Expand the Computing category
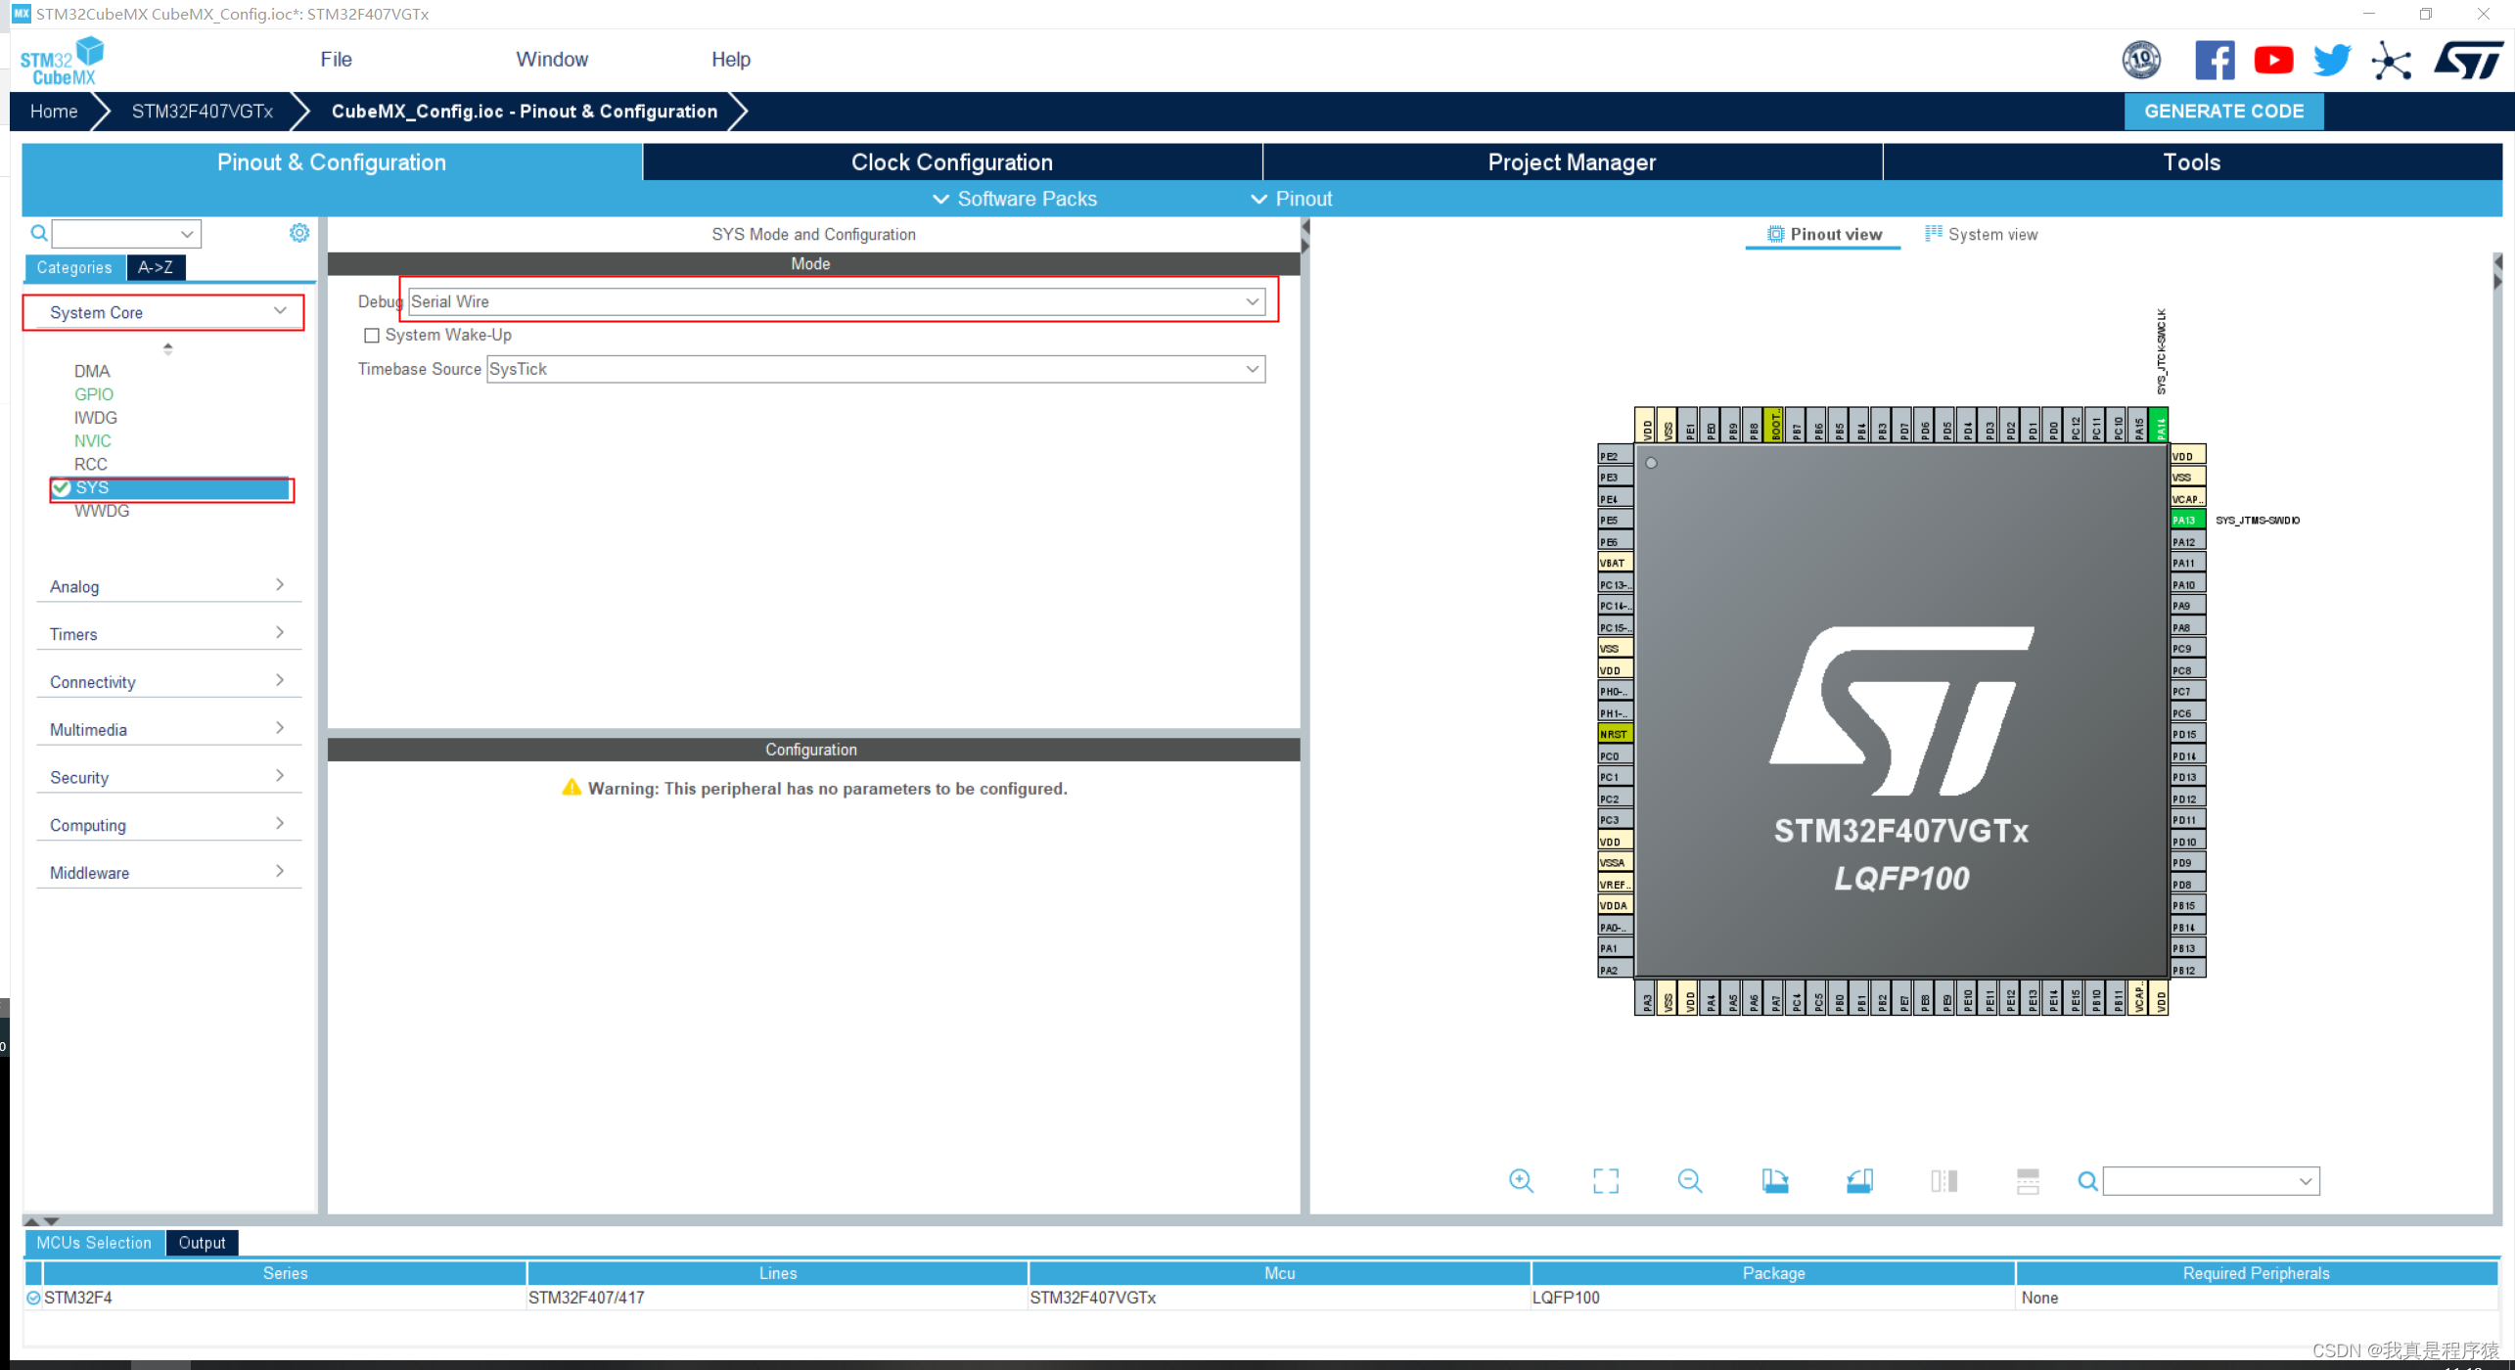The image size is (2515, 1370). point(168,826)
